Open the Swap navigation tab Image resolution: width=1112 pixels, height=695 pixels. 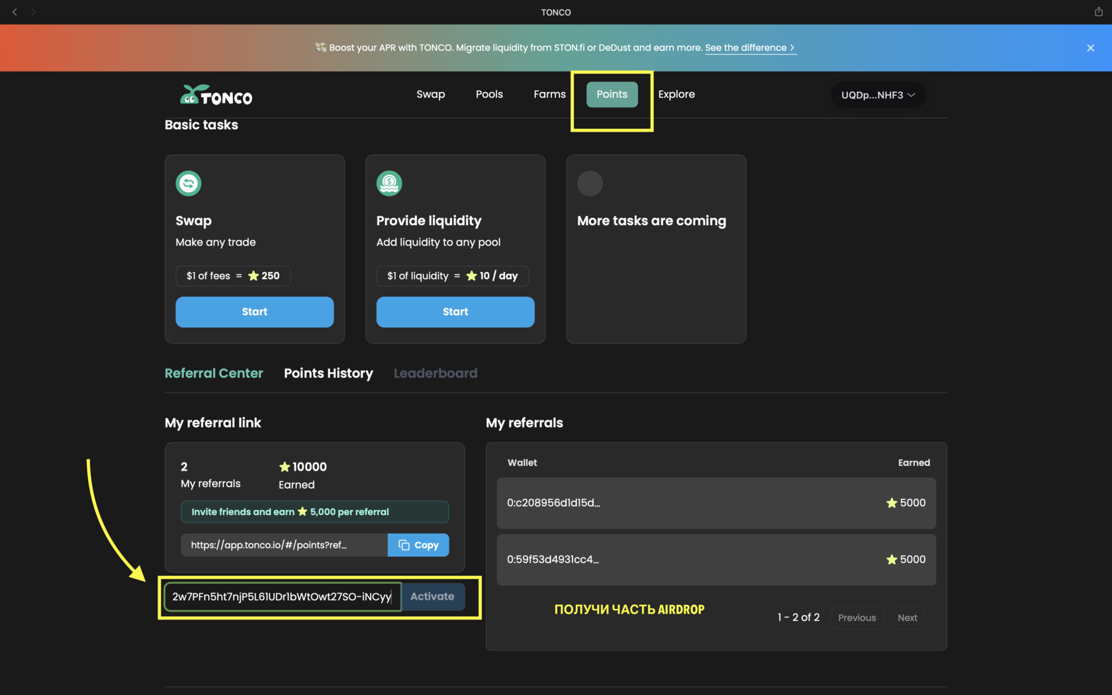(x=430, y=94)
